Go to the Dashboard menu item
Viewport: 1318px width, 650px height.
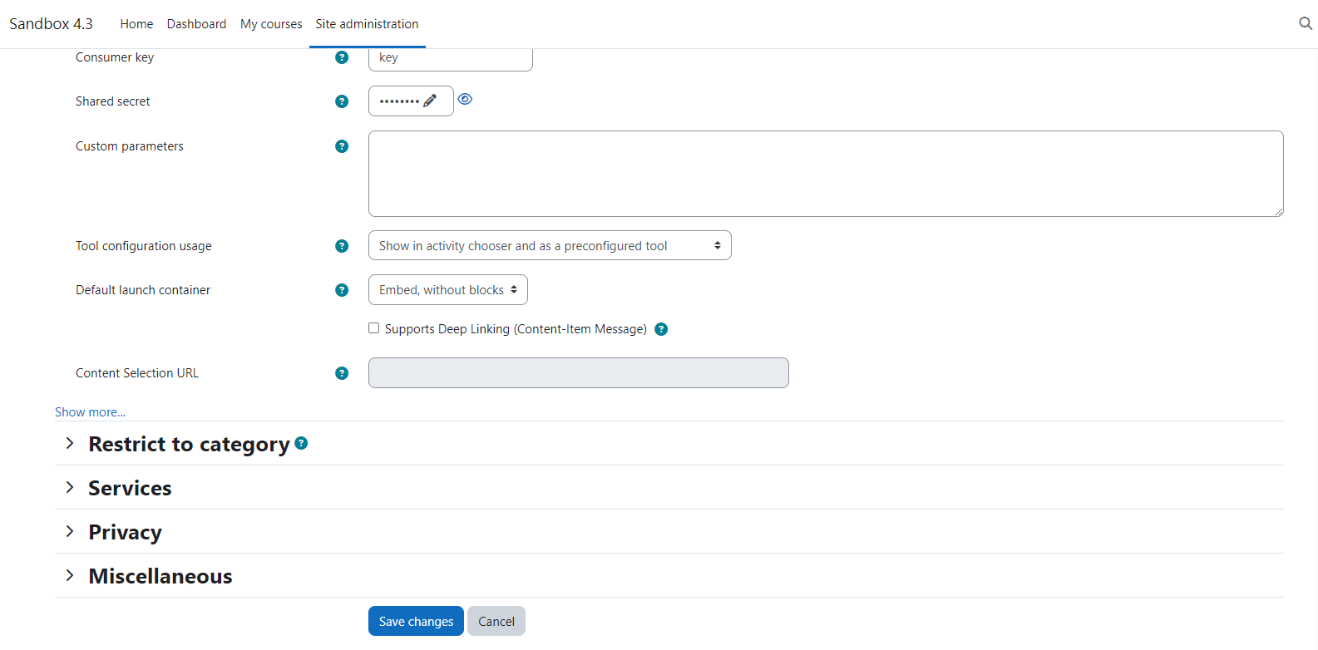[196, 24]
